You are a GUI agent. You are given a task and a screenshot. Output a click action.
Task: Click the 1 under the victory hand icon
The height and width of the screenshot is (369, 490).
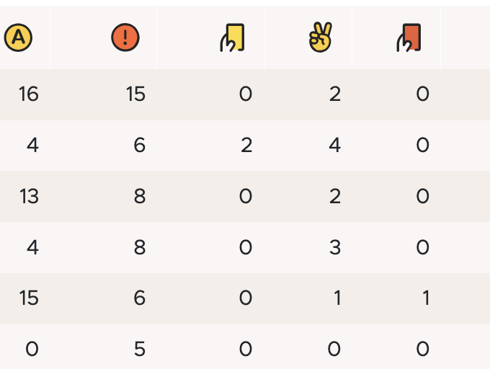(x=337, y=298)
